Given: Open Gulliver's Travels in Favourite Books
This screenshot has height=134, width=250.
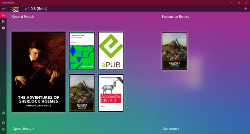Looking at the screenshot, I should click(x=175, y=51).
